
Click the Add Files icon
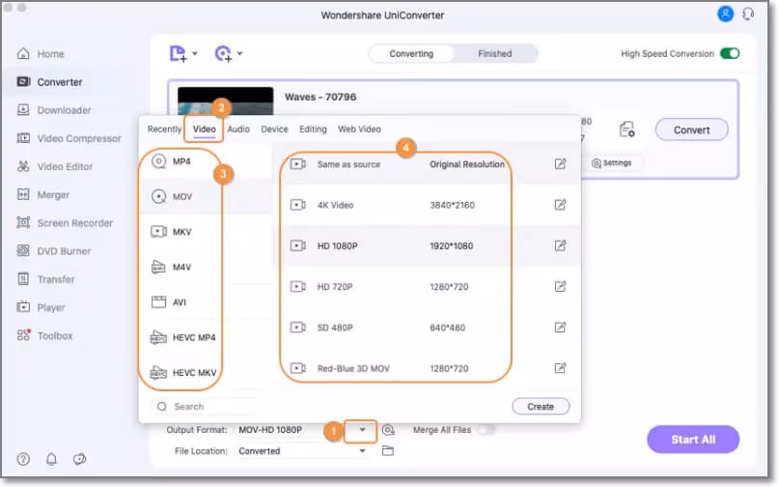[178, 53]
